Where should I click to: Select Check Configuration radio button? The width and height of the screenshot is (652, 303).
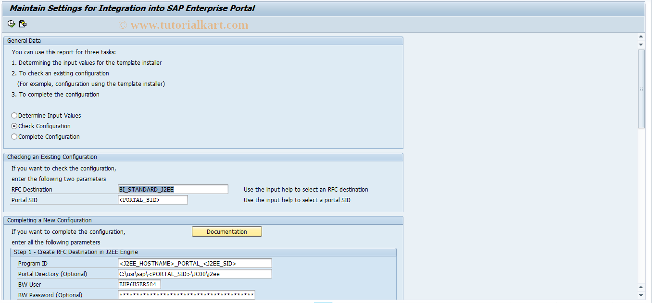tap(14, 126)
